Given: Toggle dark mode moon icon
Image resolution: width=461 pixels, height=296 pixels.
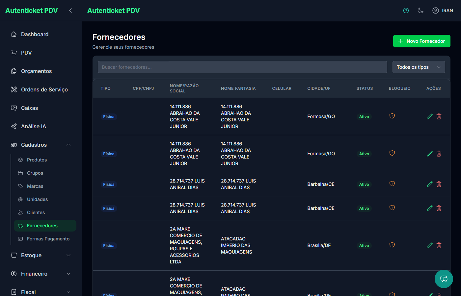Looking at the screenshot, I should coord(420,11).
